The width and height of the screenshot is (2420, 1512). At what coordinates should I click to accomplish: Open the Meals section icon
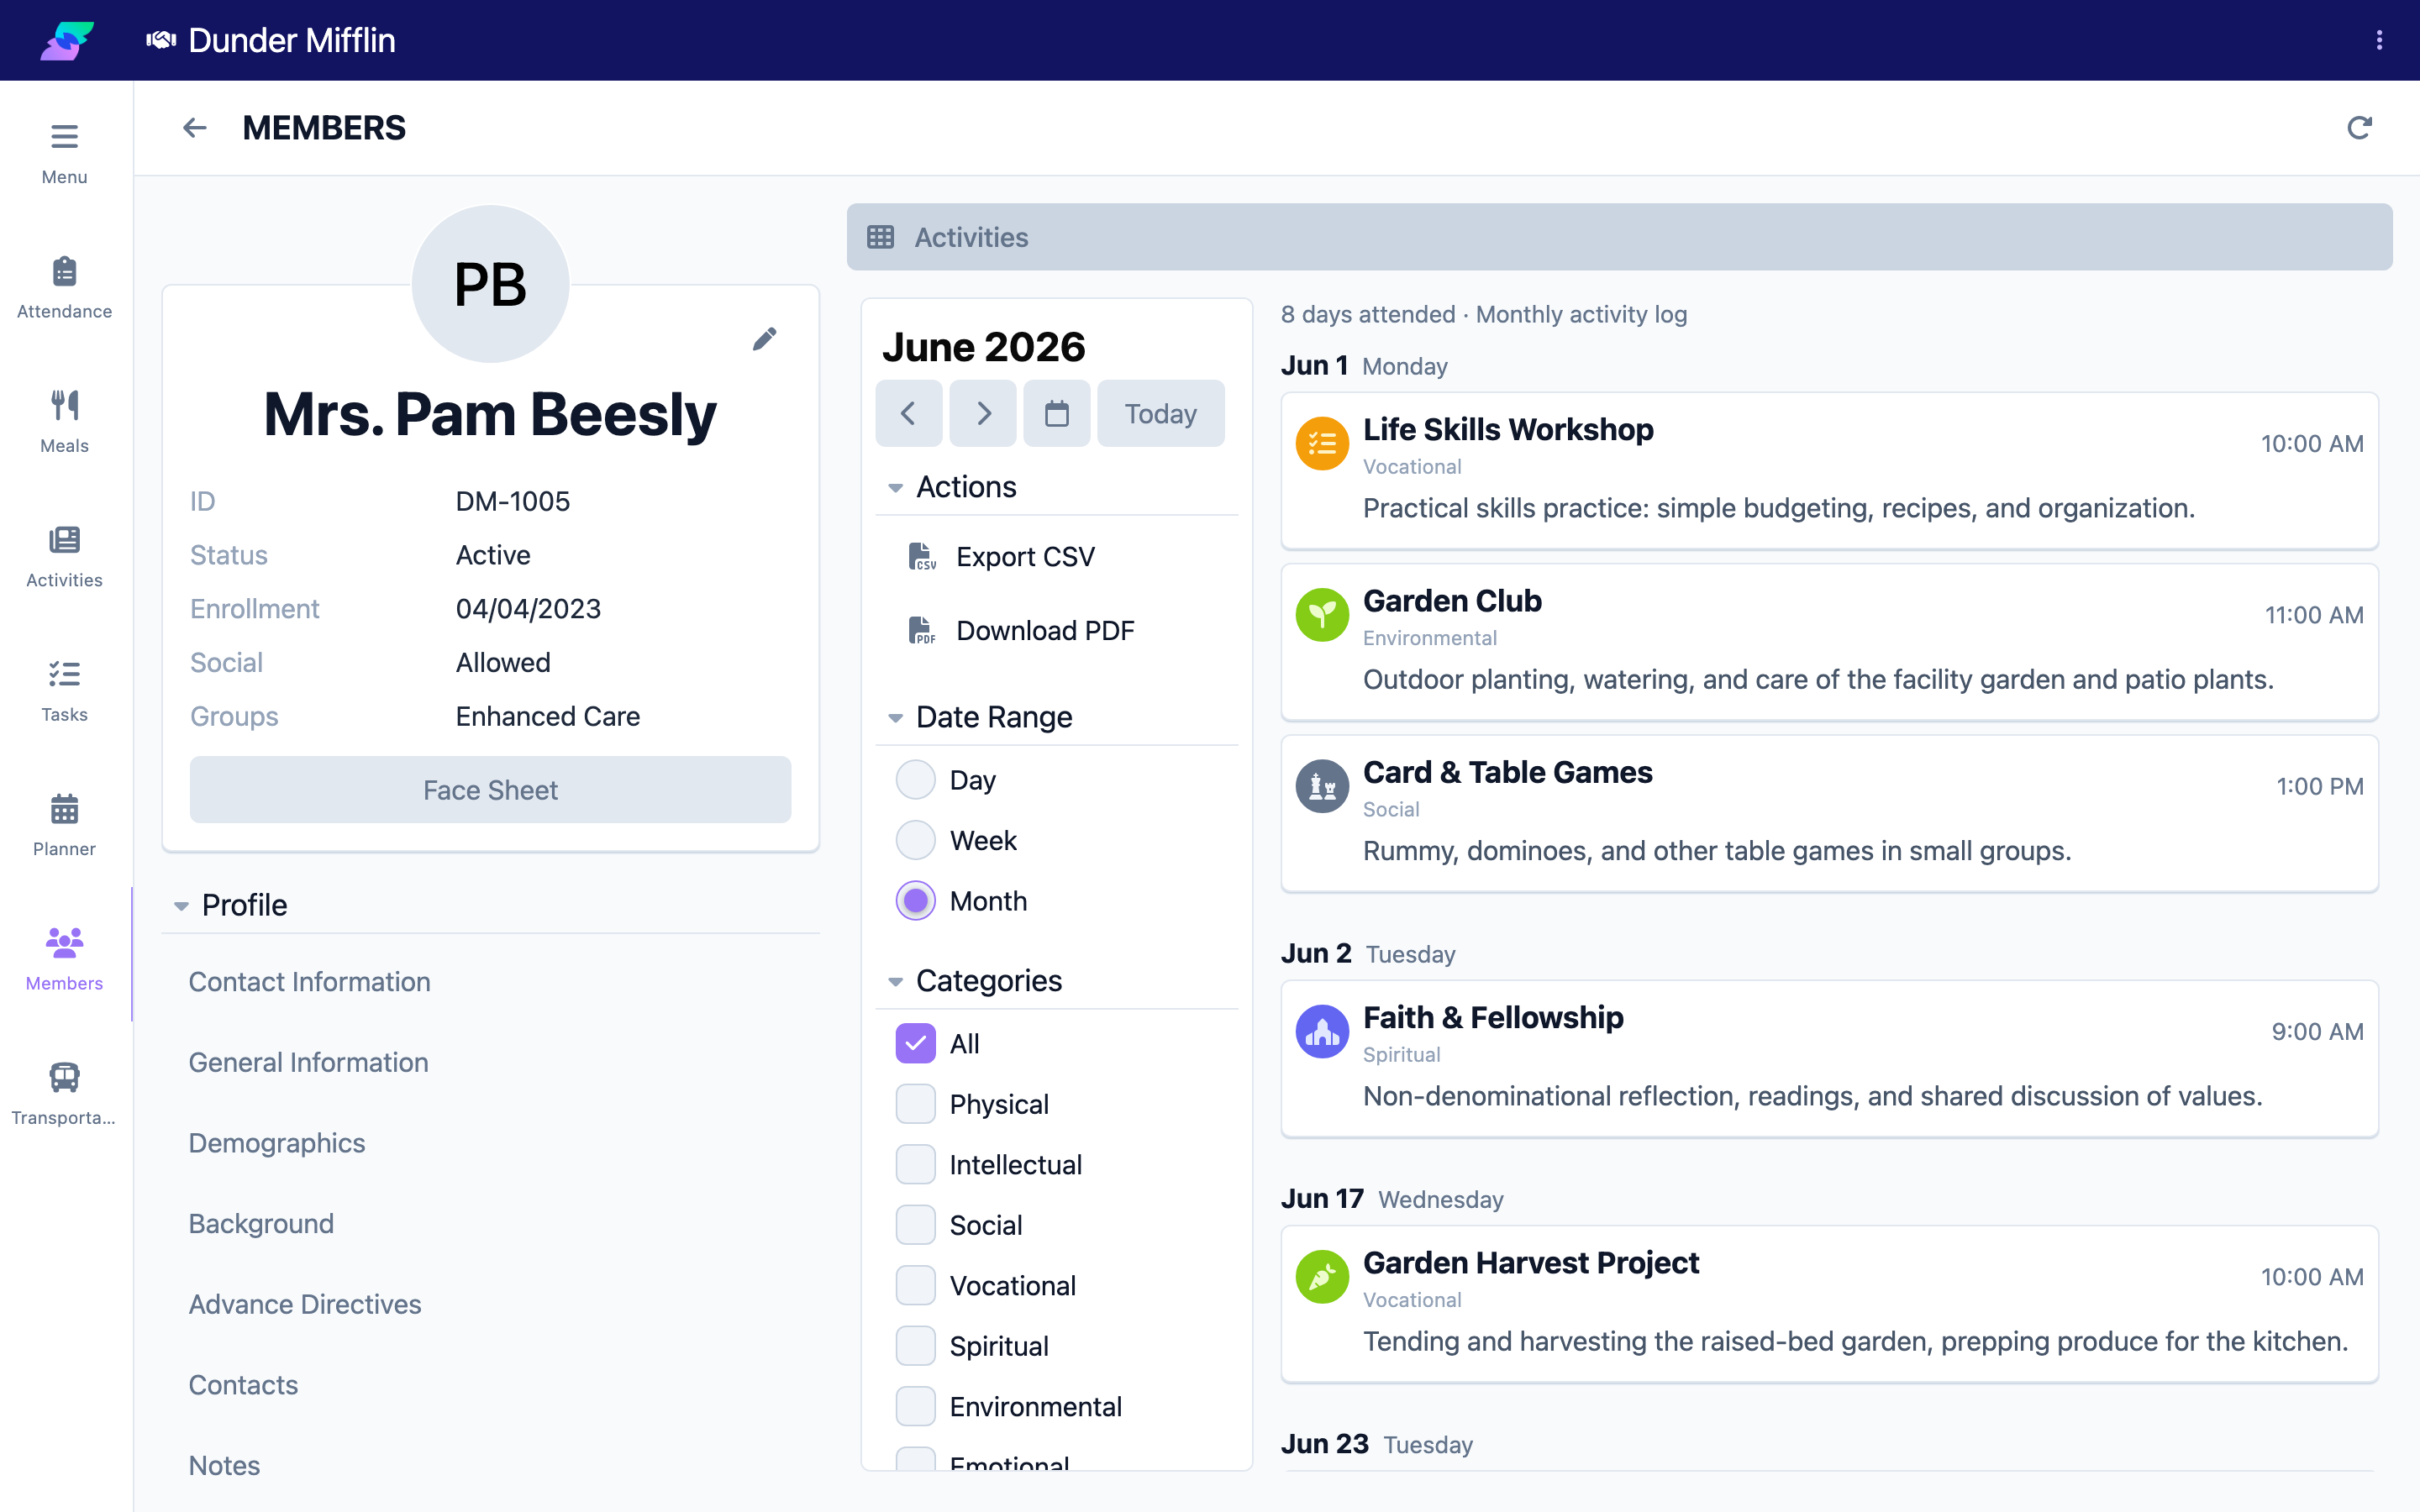point(64,405)
